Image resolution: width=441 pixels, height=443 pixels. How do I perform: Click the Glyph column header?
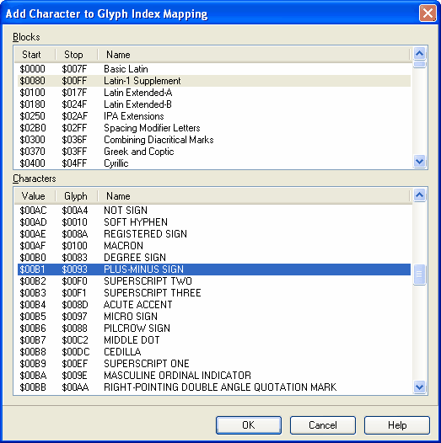pos(77,195)
